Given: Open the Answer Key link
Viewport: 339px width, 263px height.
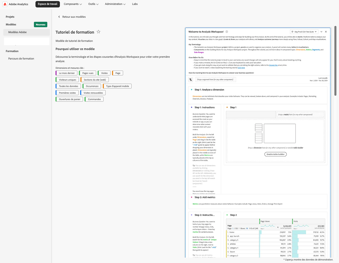Looking at the screenshot, I should point(273,65).
